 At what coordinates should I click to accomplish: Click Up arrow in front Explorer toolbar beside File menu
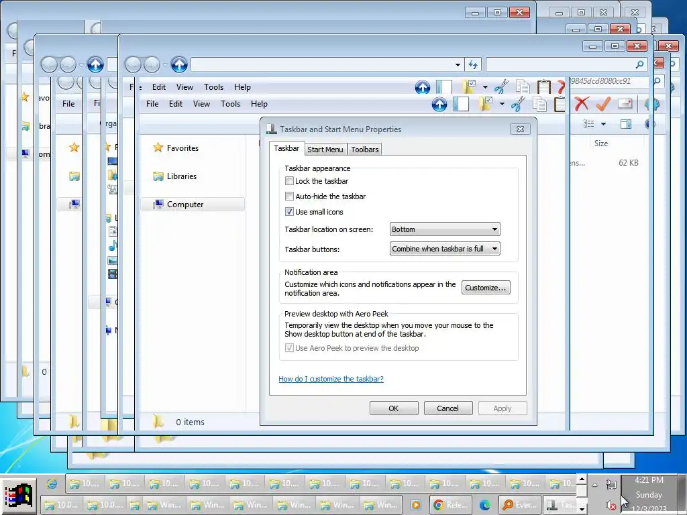click(x=439, y=104)
